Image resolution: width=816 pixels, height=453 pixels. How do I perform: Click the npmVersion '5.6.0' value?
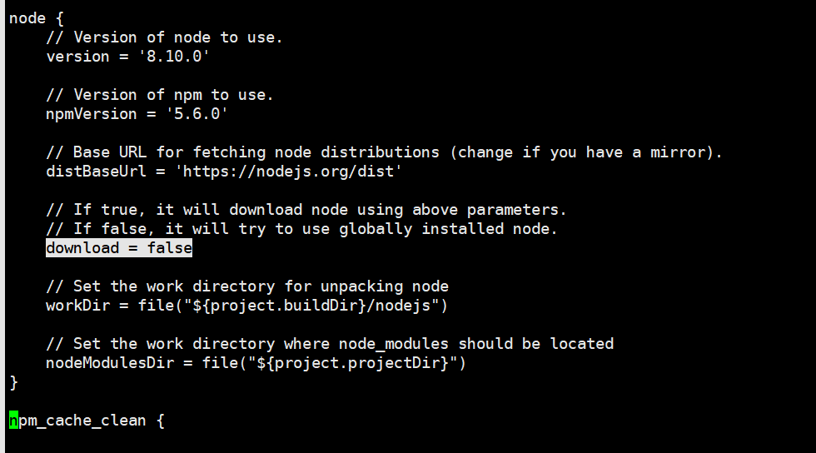[197, 114]
